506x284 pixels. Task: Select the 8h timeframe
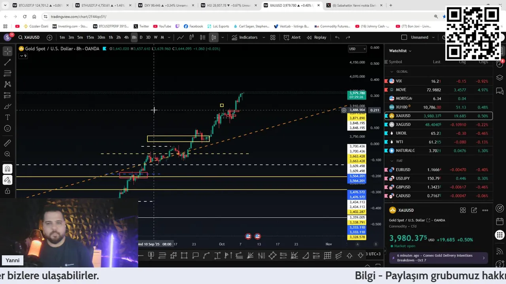tap(134, 37)
